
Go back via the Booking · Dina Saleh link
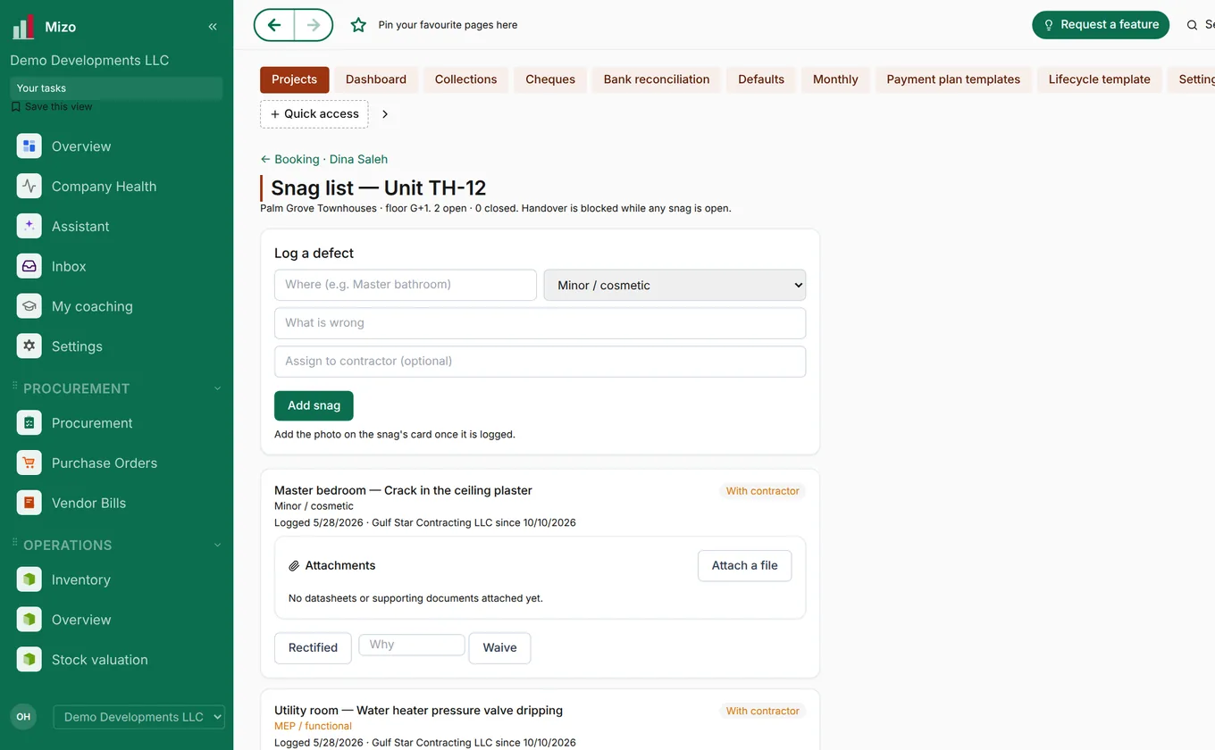(324, 159)
